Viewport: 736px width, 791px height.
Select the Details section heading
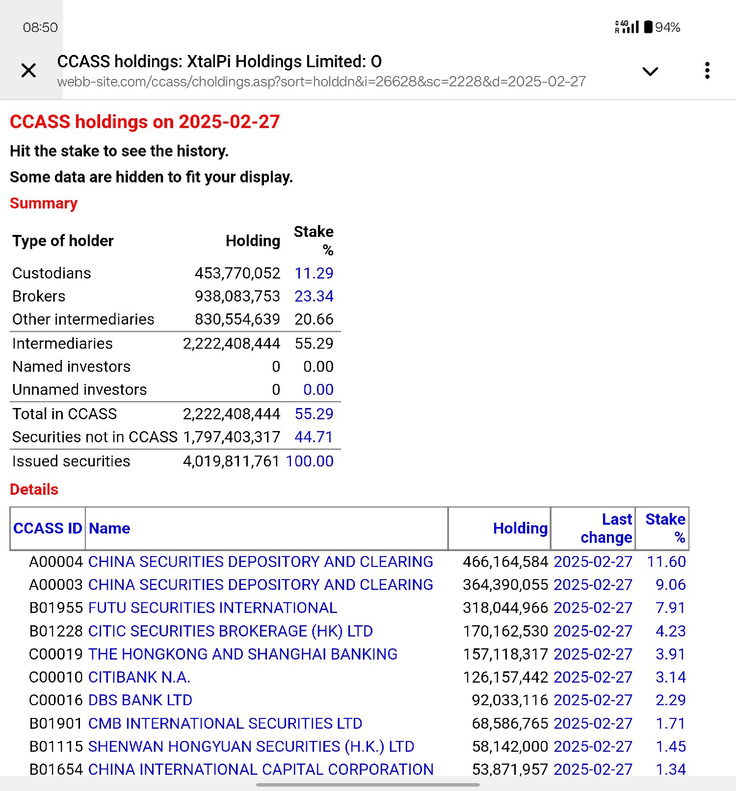point(34,489)
